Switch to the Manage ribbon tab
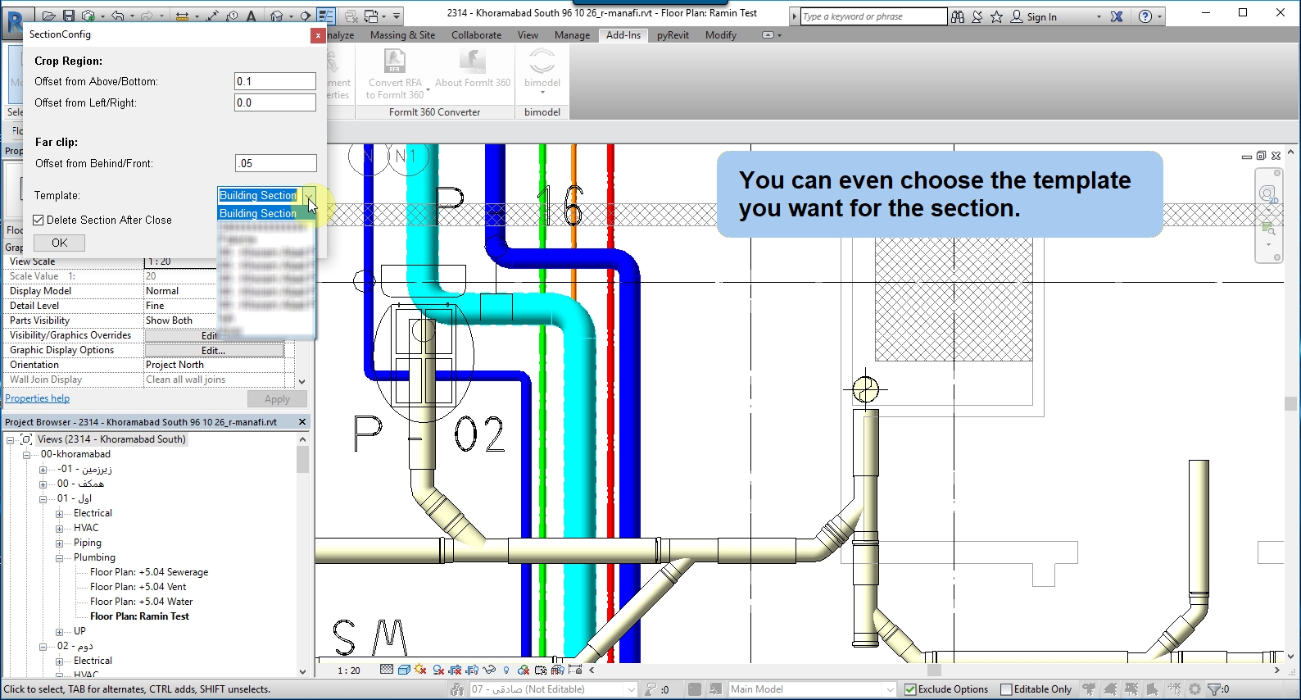The height and width of the screenshot is (700, 1301). click(x=572, y=35)
